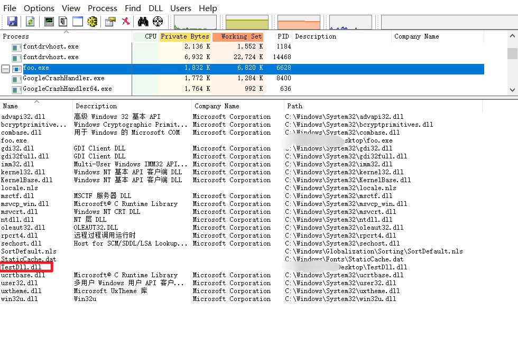The image size is (518, 357).
Task: Click the crosshair Find Window's Process icon
Action: tap(158, 22)
